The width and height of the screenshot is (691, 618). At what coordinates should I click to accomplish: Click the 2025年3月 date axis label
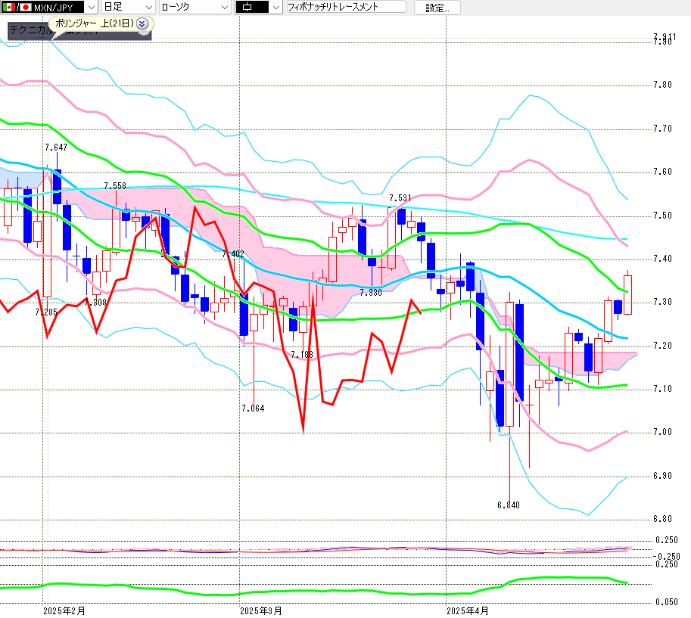pos(261,611)
